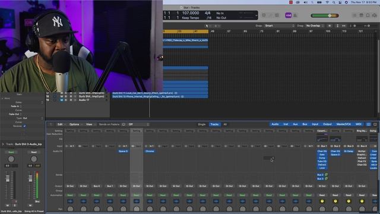Screen dimensions: 380x214
Task: Toggle the MIDI channel filter button
Action: click(359, 124)
